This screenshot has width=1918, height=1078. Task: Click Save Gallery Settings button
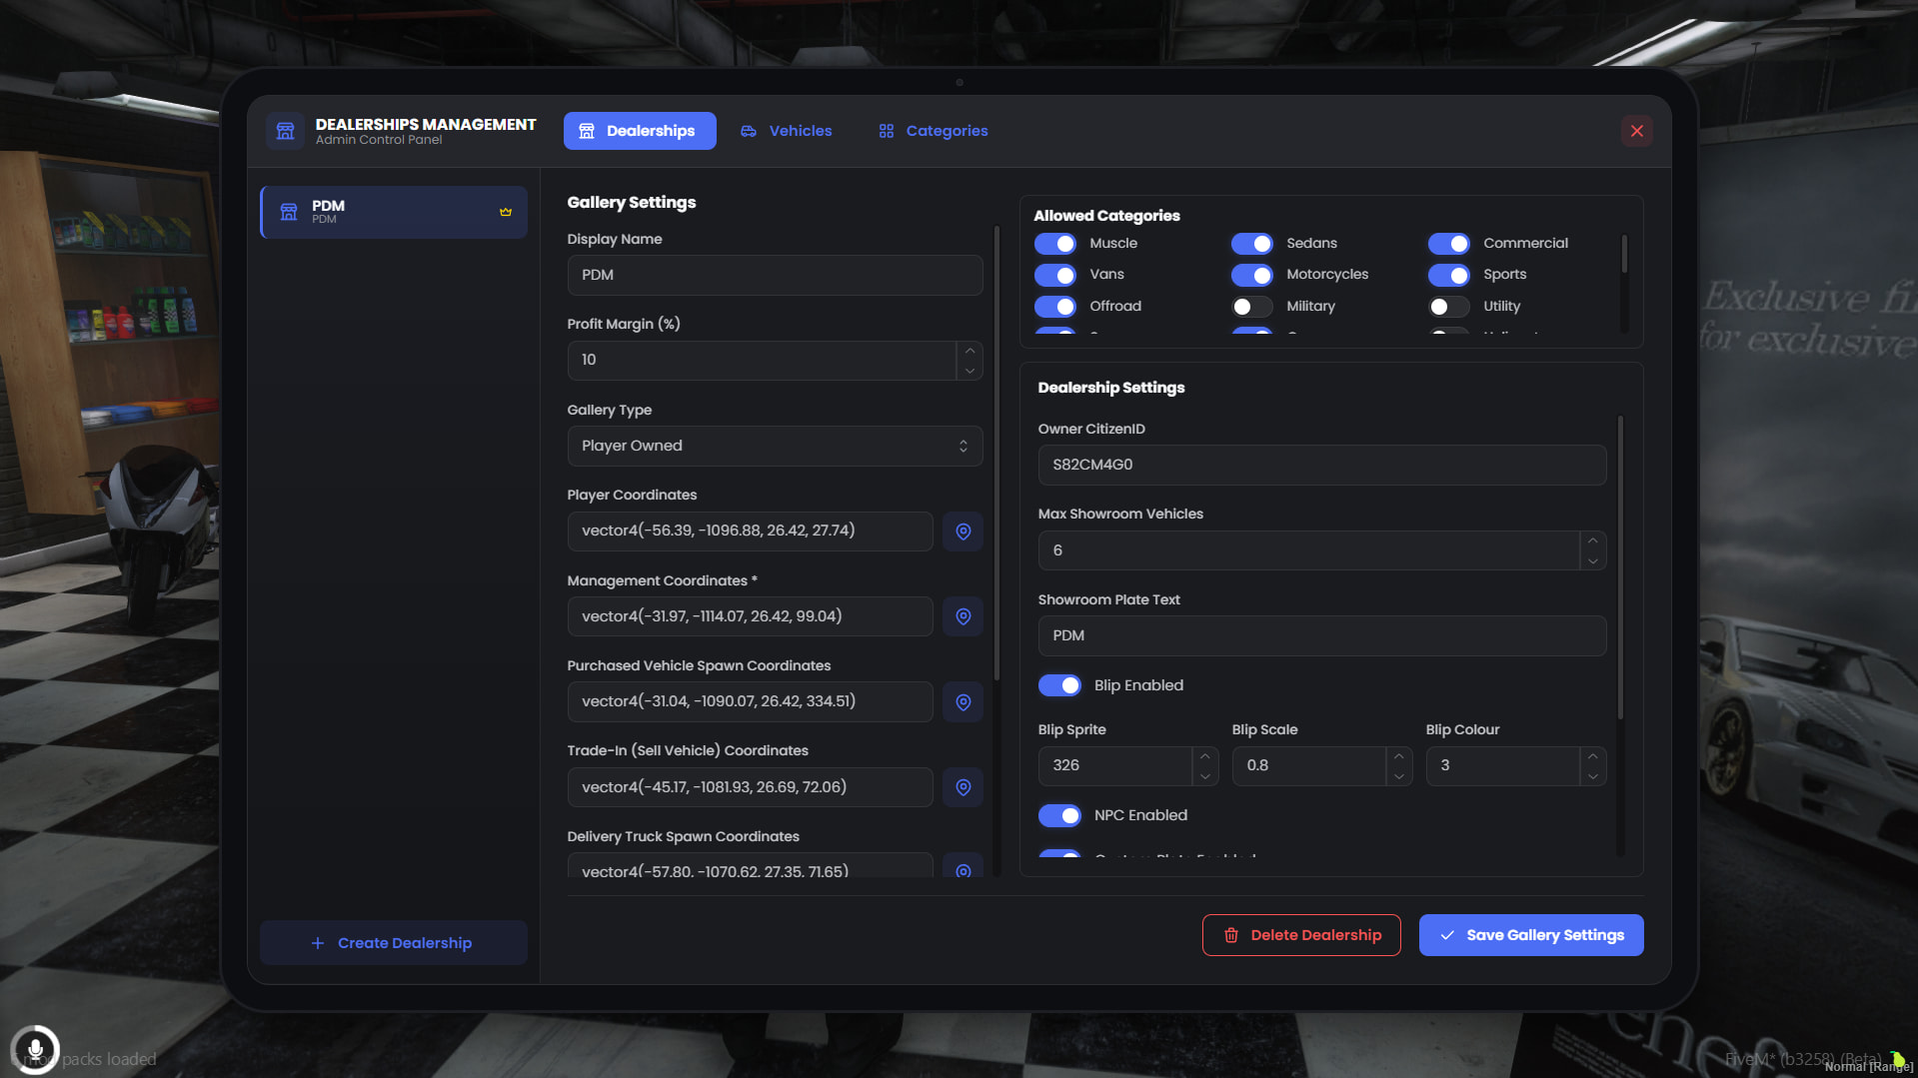click(x=1531, y=936)
